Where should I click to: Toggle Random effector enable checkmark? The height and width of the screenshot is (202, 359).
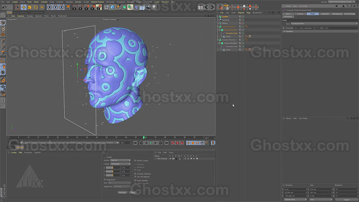point(244,20)
